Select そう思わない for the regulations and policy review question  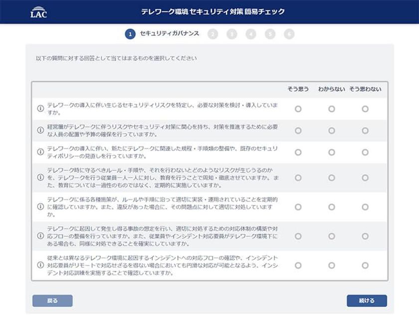tap(365, 152)
